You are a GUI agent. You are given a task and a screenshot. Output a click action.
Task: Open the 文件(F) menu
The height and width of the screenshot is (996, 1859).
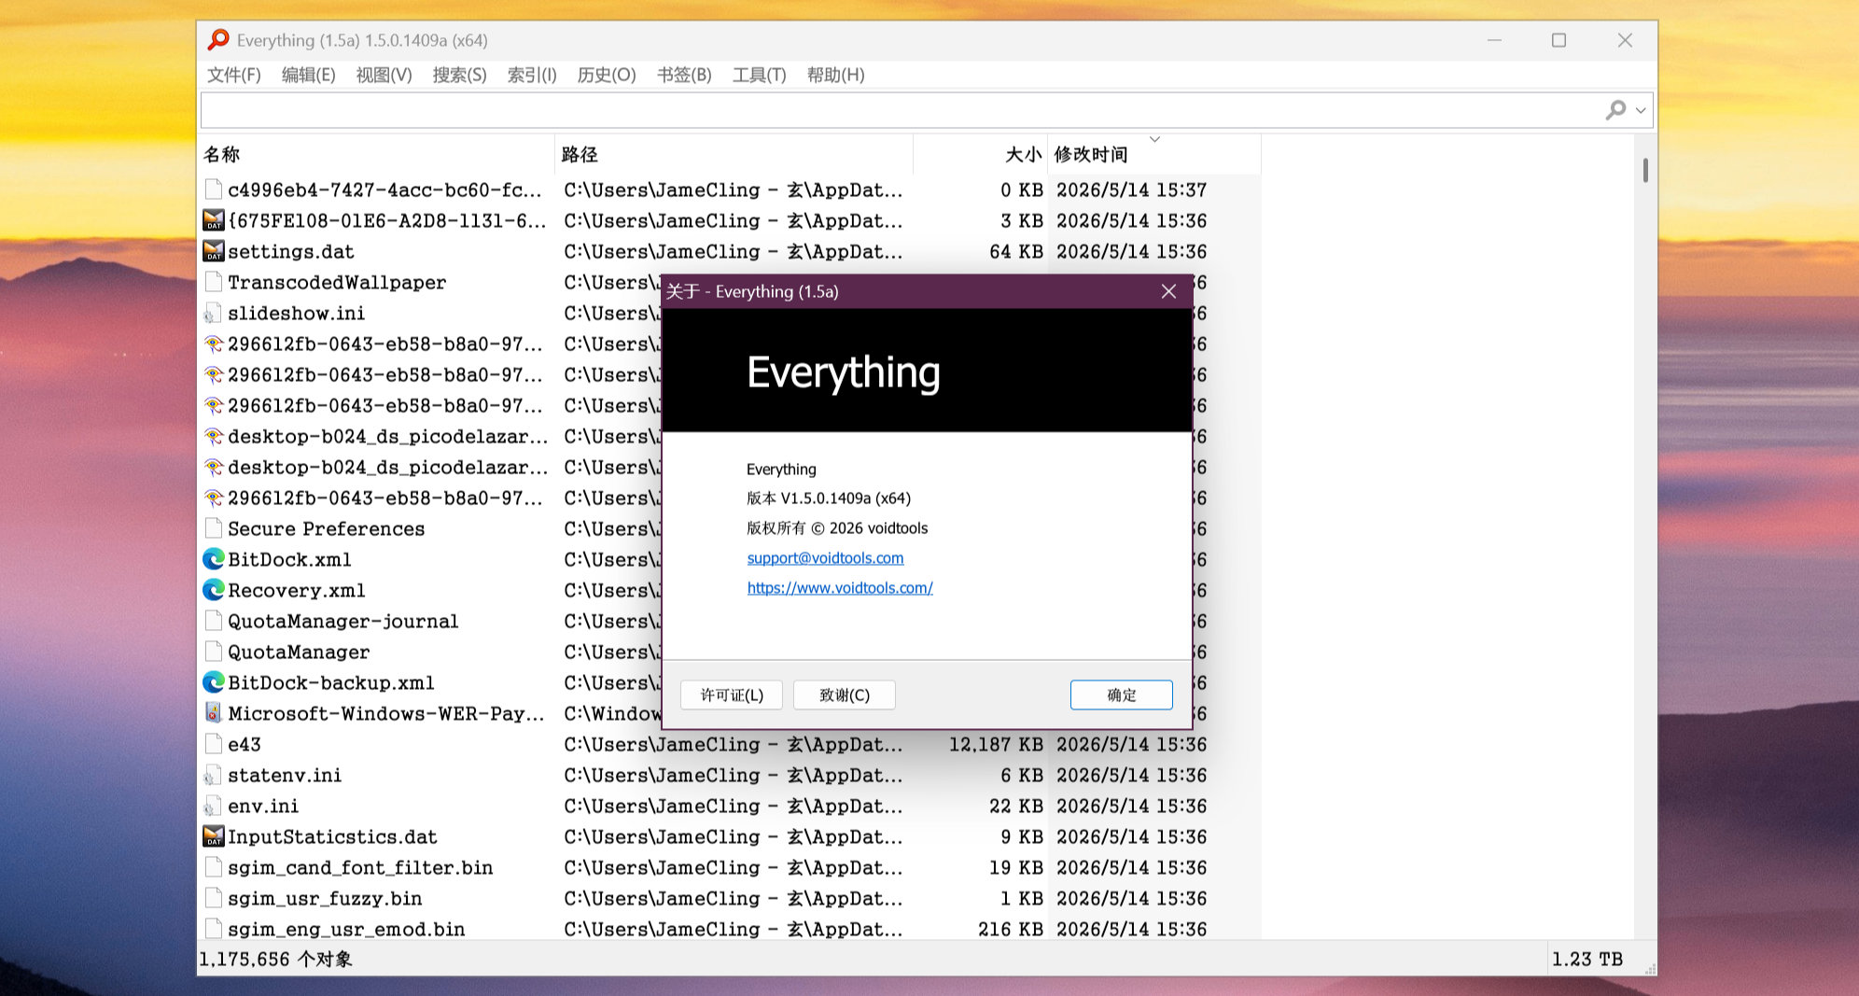coord(233,75)
